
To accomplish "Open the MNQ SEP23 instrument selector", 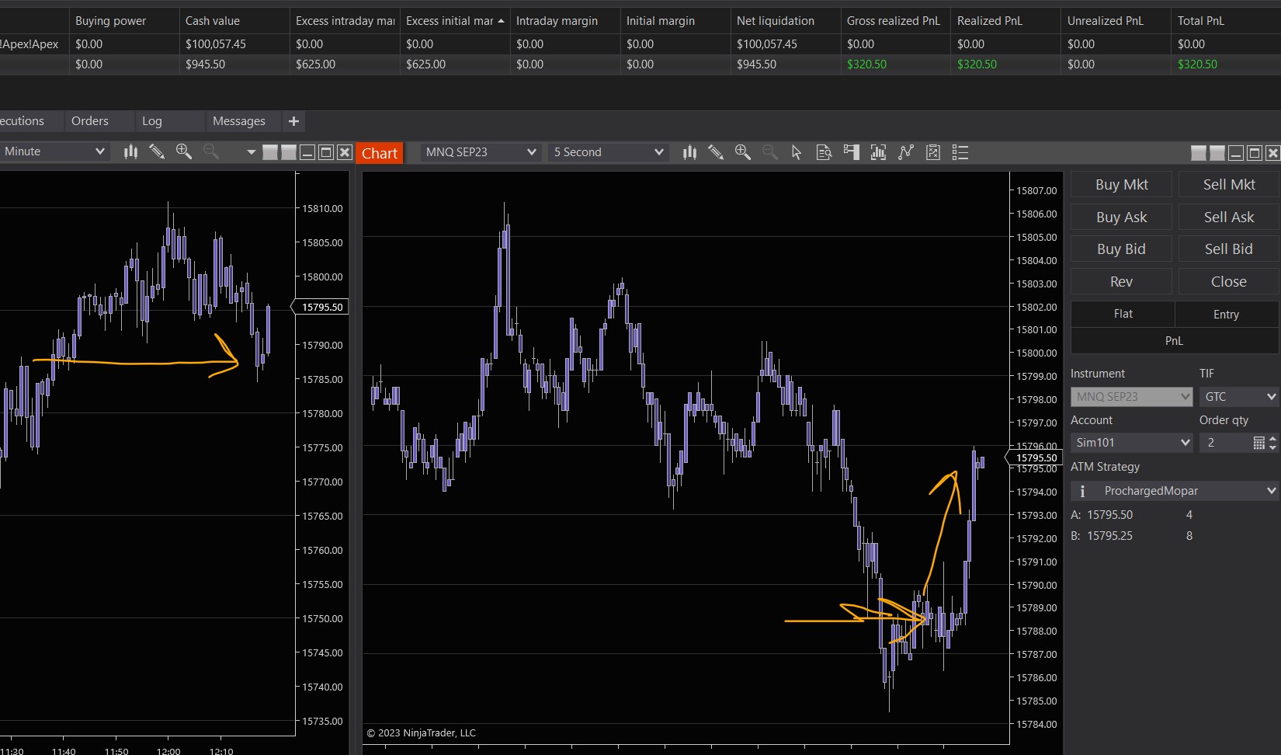I will click(x=480, y=152).
